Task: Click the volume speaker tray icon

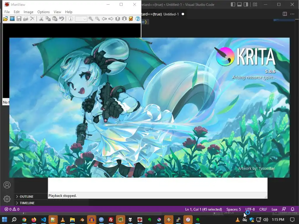Action: point(265,220)
